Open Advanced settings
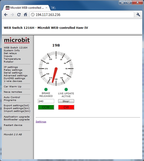Image resolution: width=144 pixels, height=161 pixels. click(x=16, y=75)
